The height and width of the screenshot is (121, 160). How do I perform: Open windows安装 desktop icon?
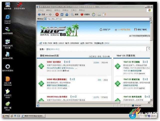pyautogui.click(x=8, y=55)
